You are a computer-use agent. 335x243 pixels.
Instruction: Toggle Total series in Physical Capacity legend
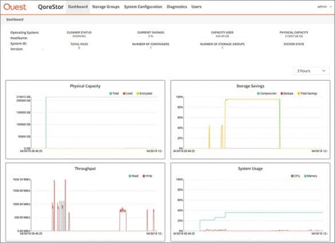(x=114, y=93)
